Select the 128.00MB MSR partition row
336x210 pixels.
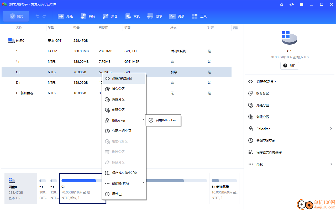click(x=117, y=62)
